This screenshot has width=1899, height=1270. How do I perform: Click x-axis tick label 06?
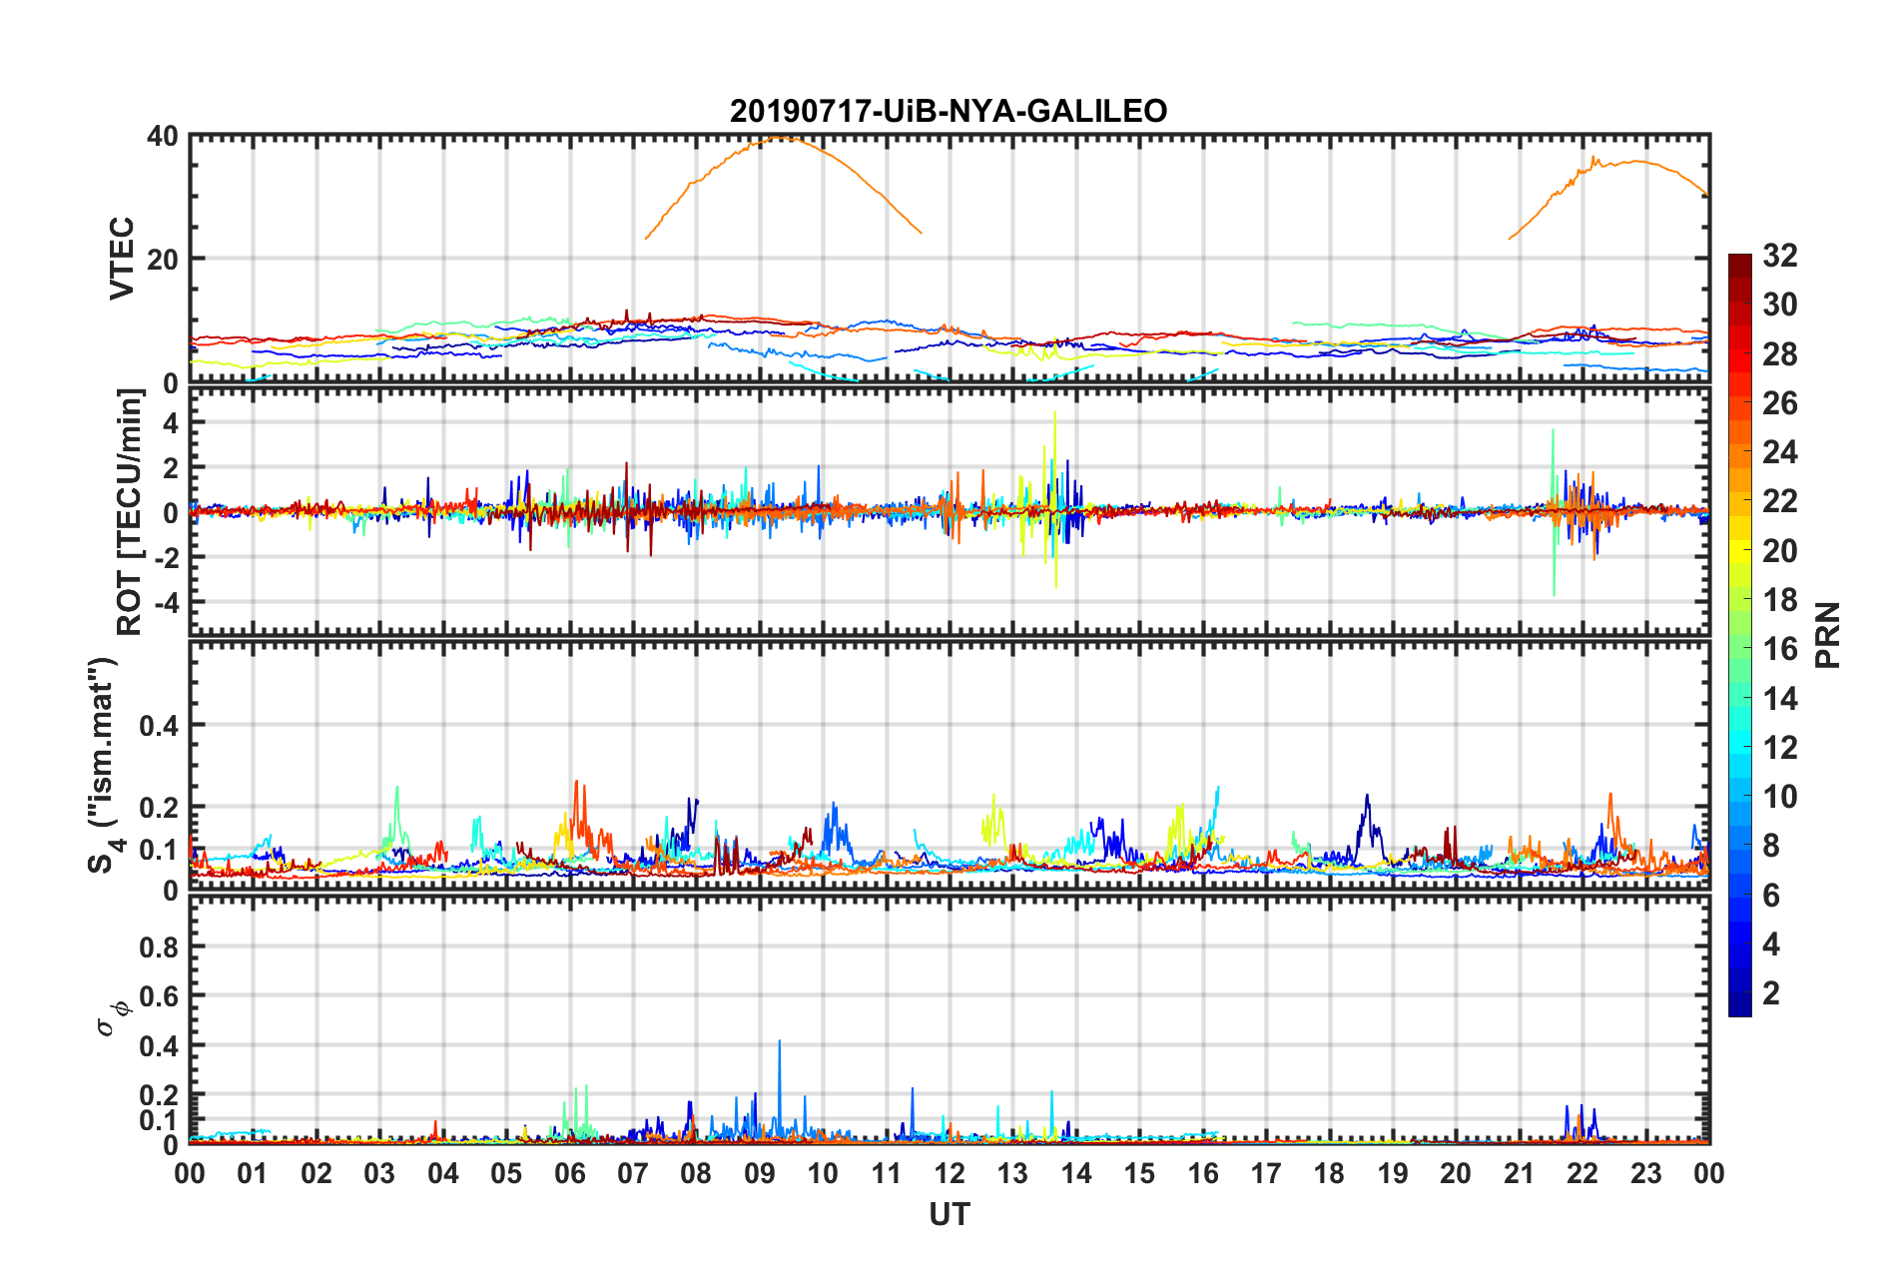pos(570,1173)
